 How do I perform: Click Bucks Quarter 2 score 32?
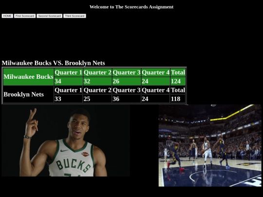click(97, 81)
